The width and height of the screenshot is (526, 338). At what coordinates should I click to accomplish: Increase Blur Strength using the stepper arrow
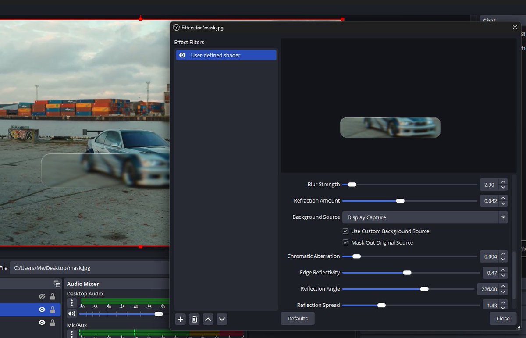(x=503, y=181)
